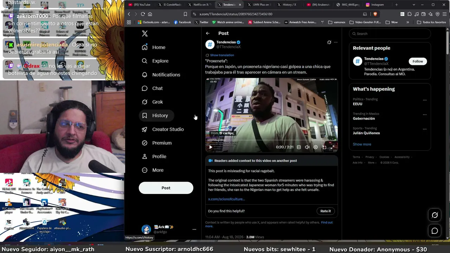Open options for the EEUU trend
Viewport: 450px width, 253px height.
[425, 100]
